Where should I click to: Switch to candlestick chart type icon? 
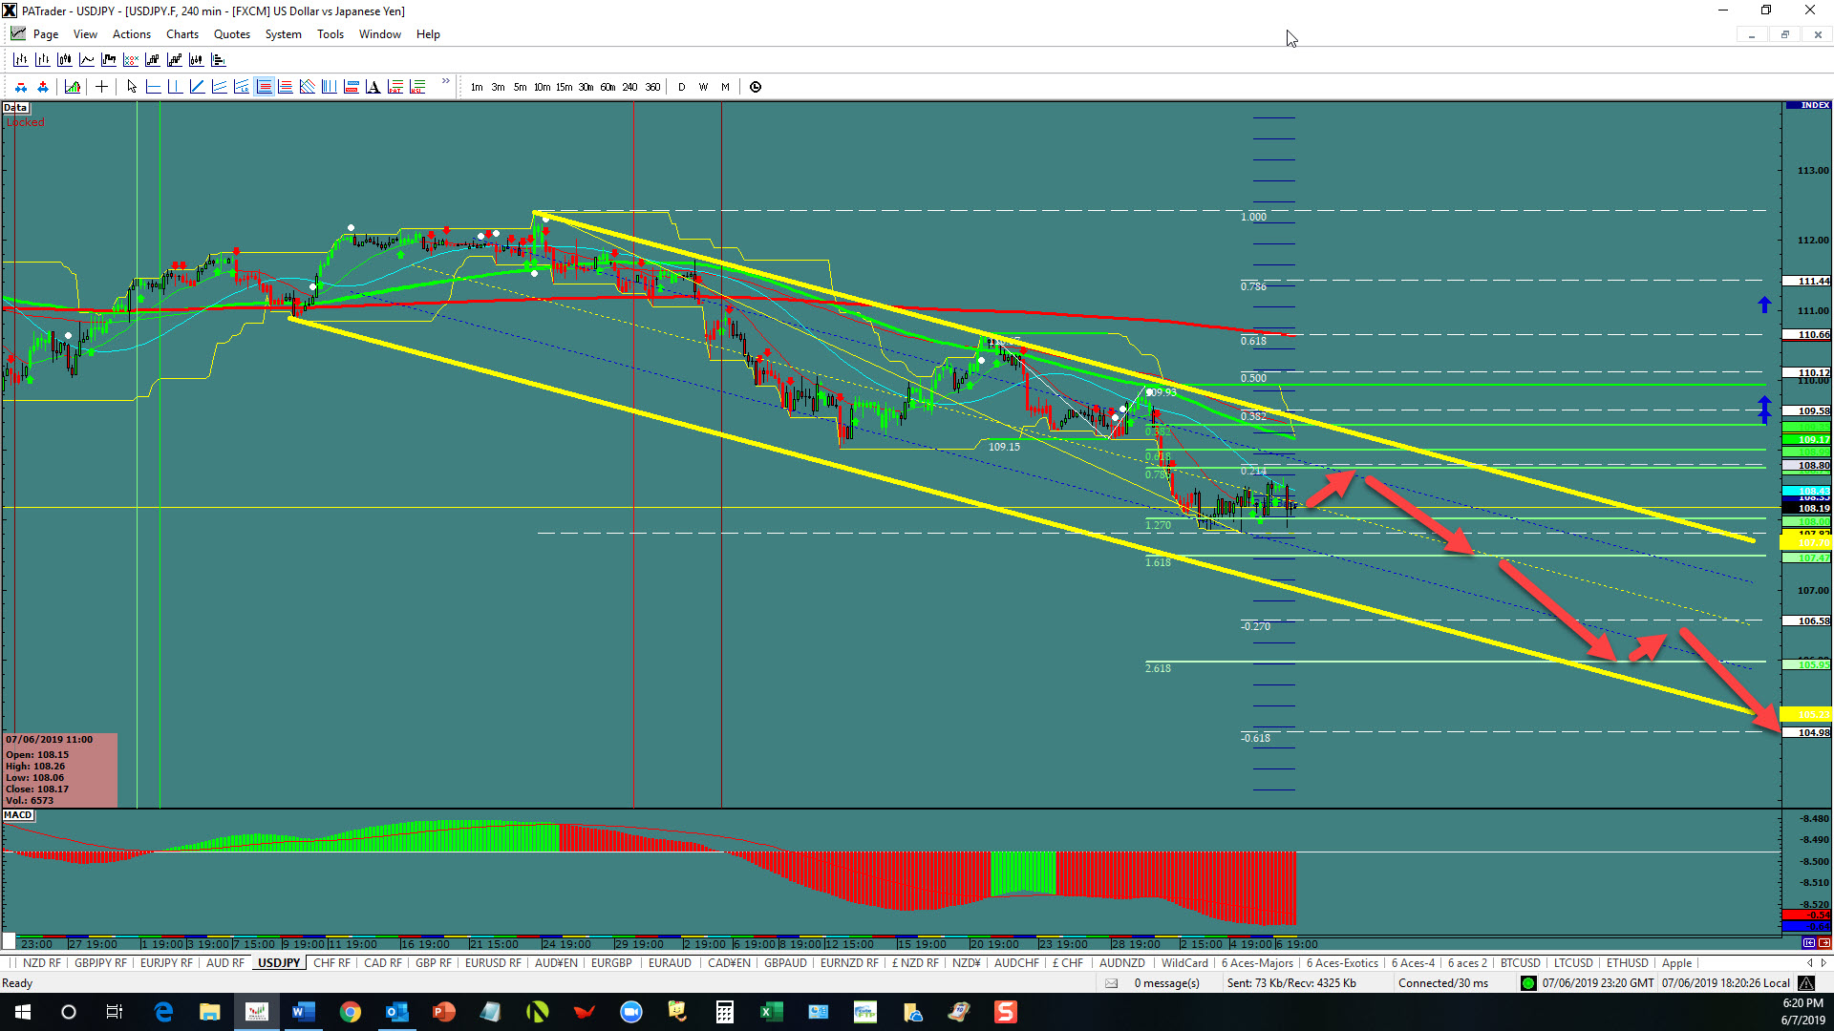(x=65, y=59)
